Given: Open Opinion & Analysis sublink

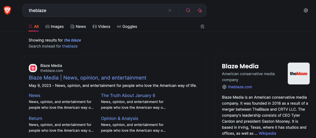Looking at the screenshot, I should coord(120,118).
